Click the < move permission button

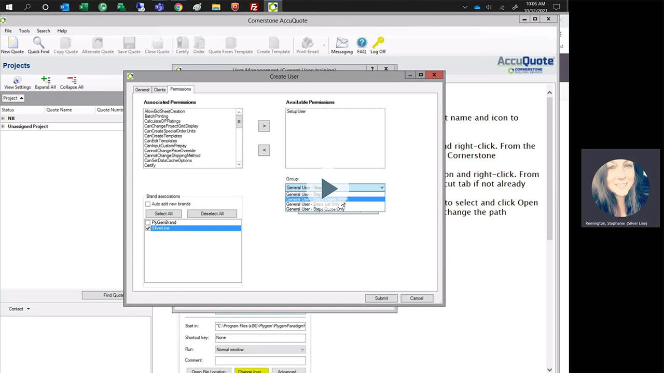click(264, 150)
